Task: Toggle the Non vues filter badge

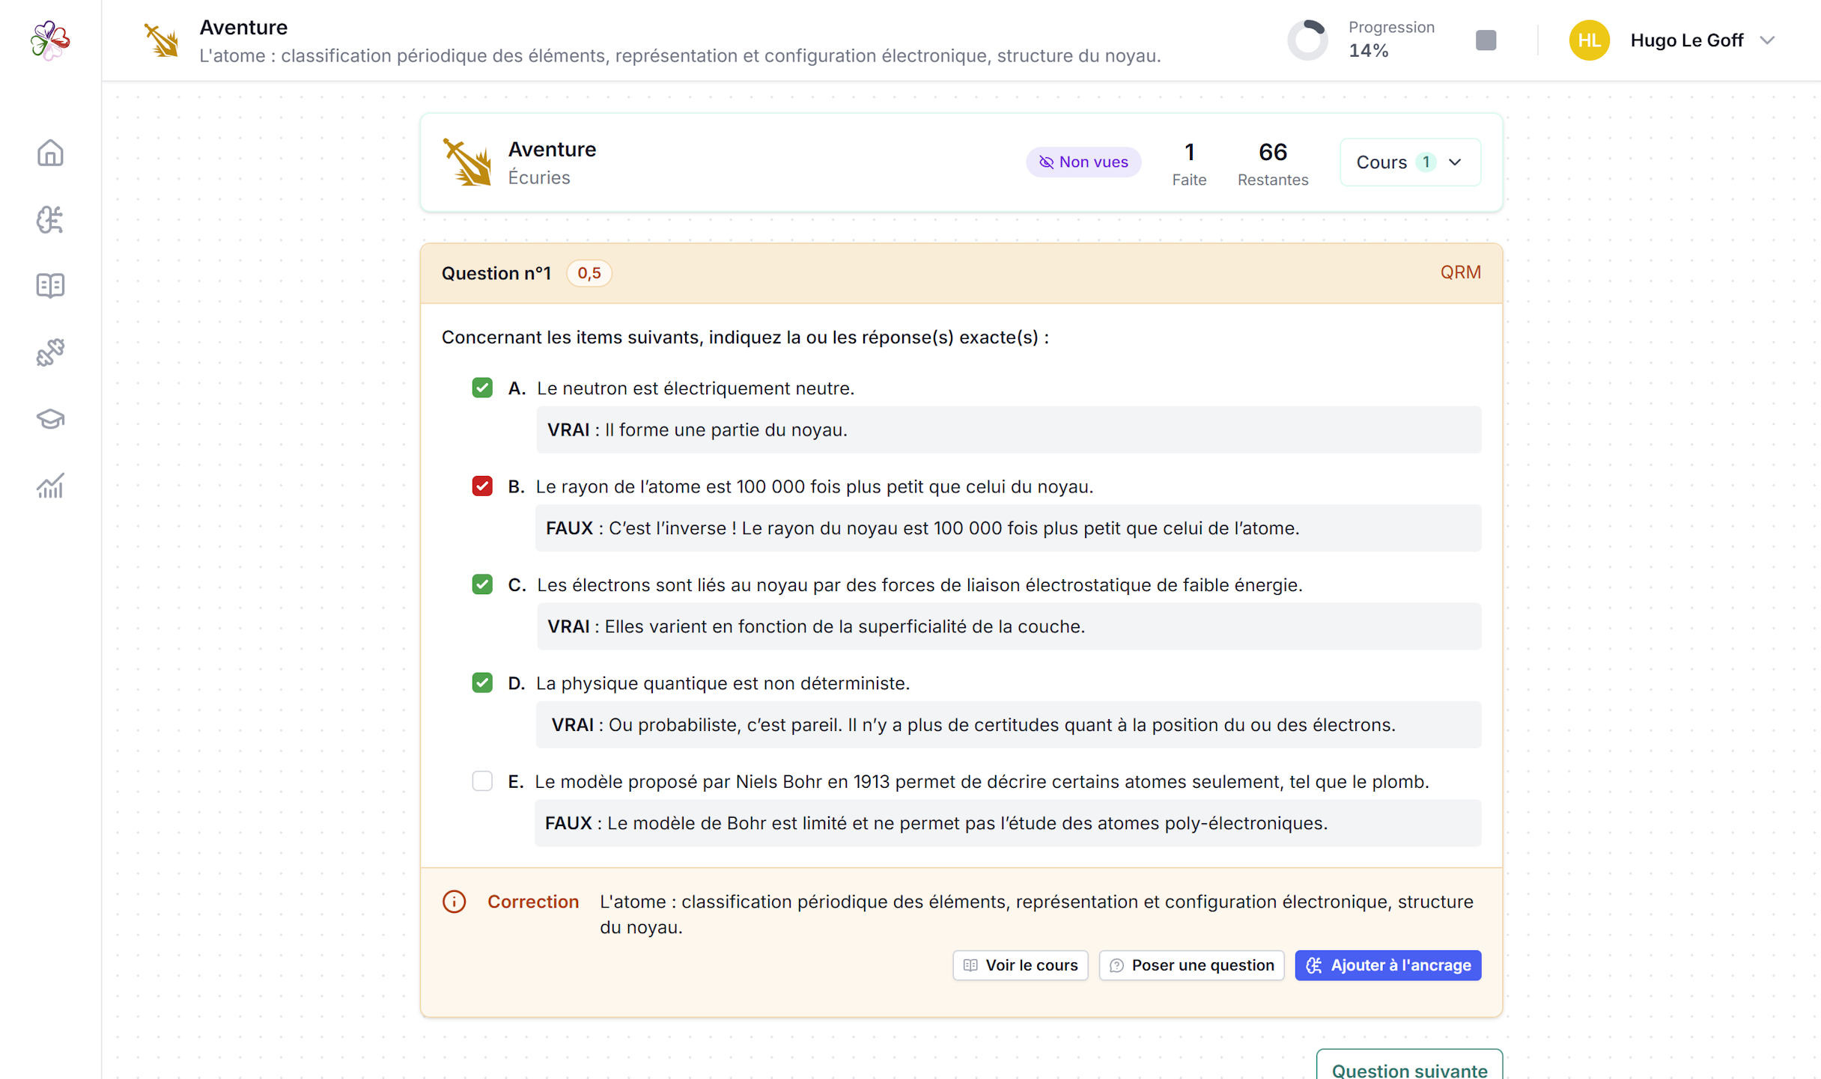Action: tap(1083, 162)
